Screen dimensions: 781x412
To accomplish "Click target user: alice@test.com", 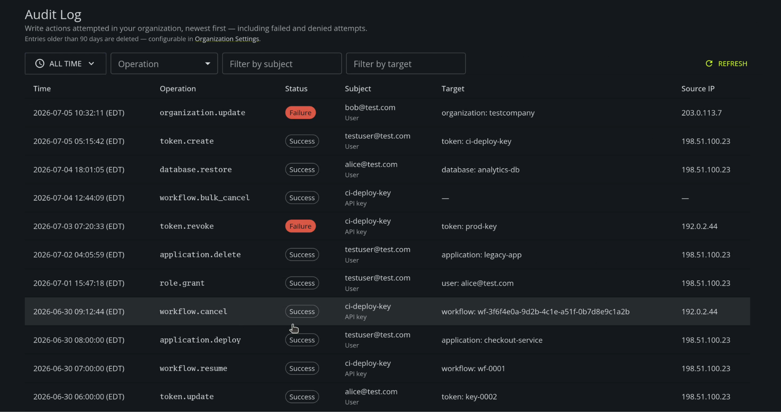I will [x=477, y=283].
